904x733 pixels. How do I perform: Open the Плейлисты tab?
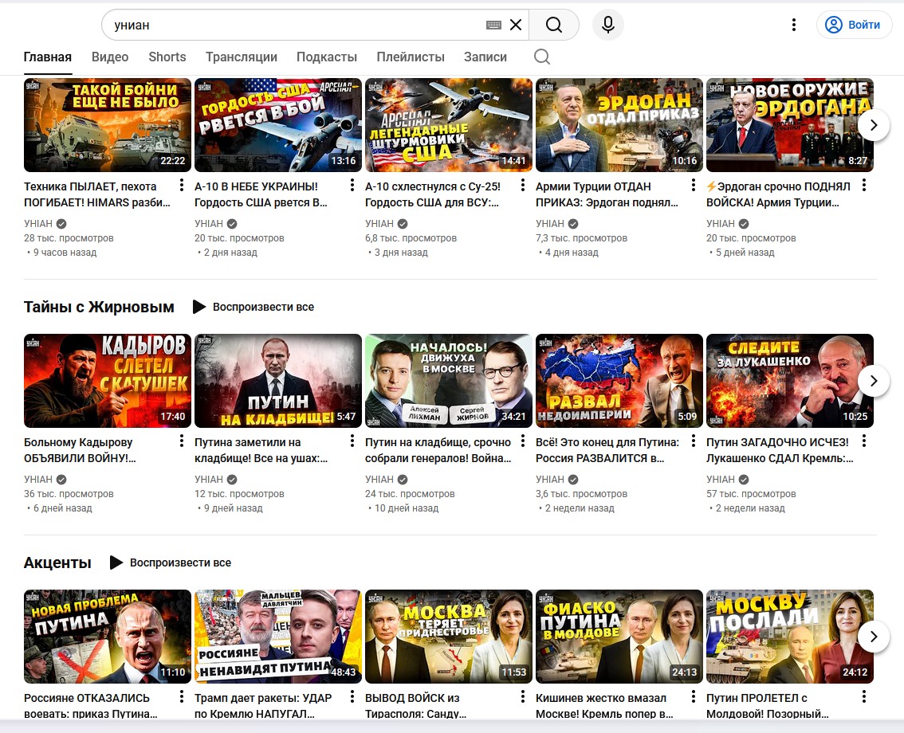[x=411, y=57]
